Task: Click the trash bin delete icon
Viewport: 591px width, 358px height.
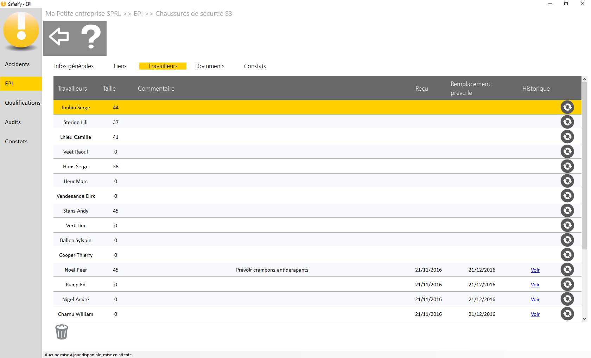Action: [x=62, y=332]
